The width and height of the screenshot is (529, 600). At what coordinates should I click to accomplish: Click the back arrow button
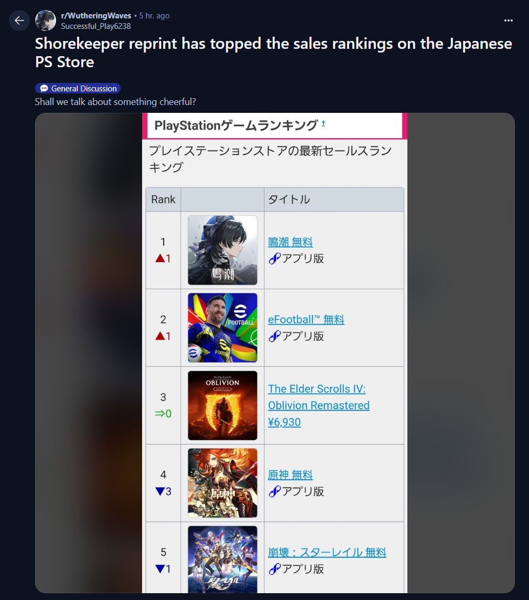pos(19,20)
